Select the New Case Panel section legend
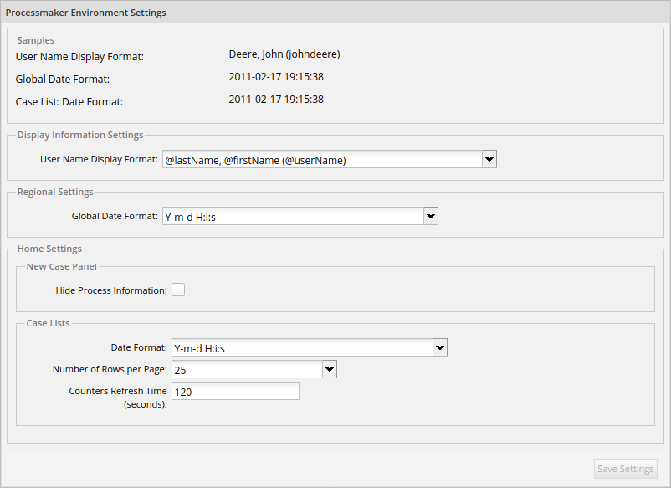The height and width of the screenshot is (488, 671). pyautogui.click(x=62, y=266)
